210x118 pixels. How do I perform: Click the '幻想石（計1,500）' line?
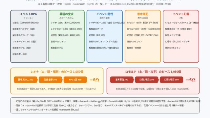pyautogui.click(x=97, y=35)
